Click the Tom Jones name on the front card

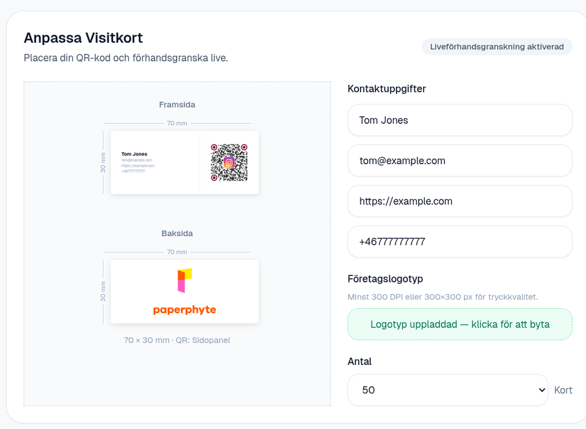pyautogui.click(x=134, y=154)
